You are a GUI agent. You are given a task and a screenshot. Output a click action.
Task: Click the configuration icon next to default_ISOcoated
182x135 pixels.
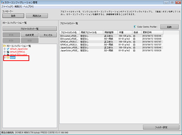pos(8,55)
